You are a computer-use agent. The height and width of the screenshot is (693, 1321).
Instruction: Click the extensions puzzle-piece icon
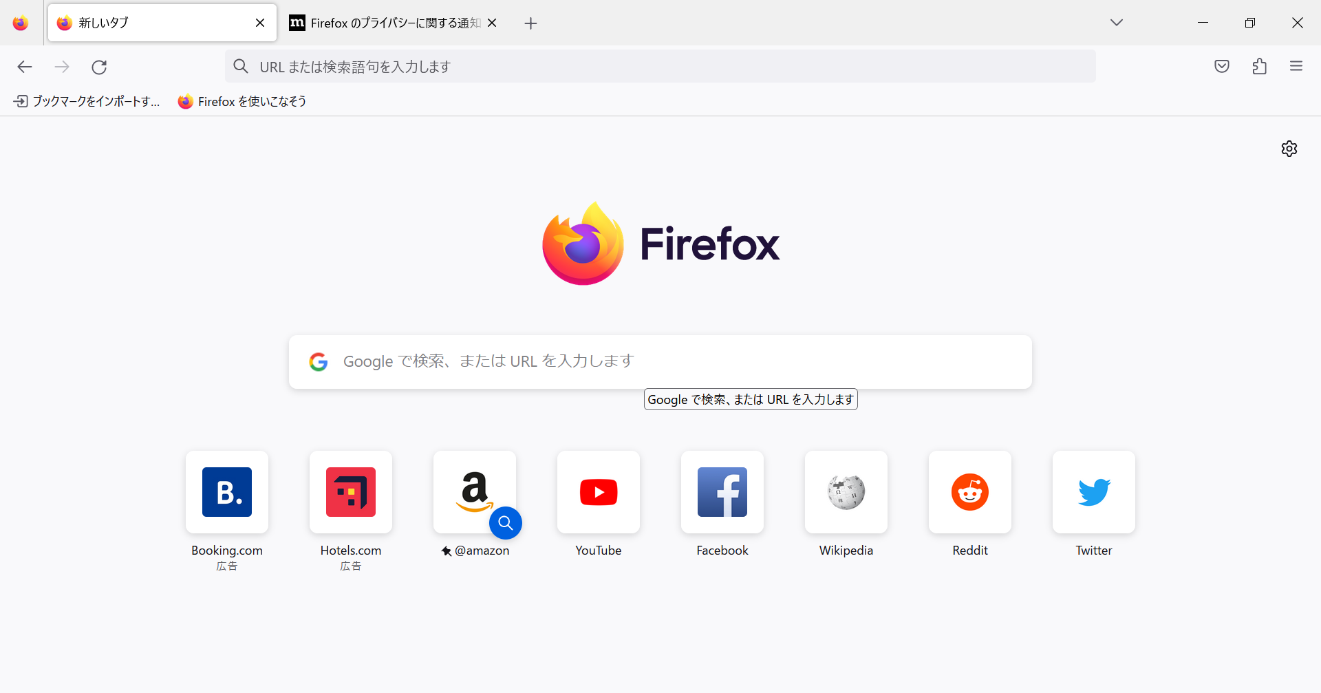1260,66
